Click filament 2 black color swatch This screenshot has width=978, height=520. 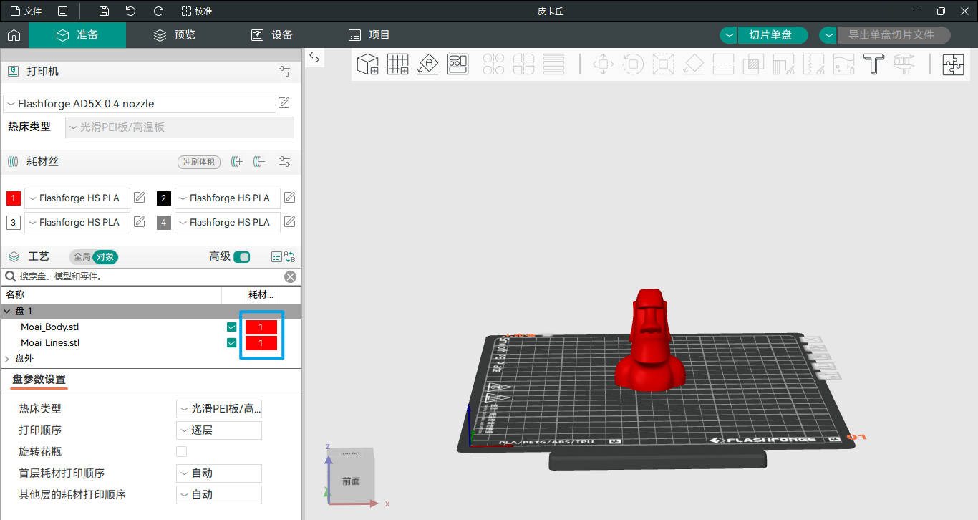(164, 198)
